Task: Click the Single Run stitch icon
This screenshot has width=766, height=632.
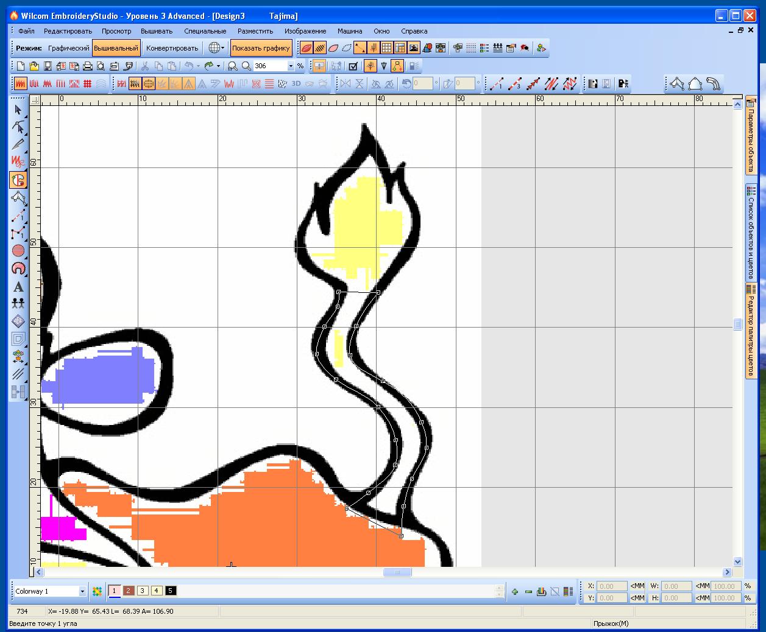Action: (496, 83)
